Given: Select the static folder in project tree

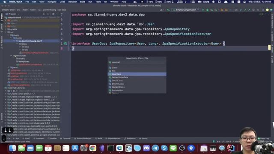Looking at the screenshot, I should pos(21,59).
